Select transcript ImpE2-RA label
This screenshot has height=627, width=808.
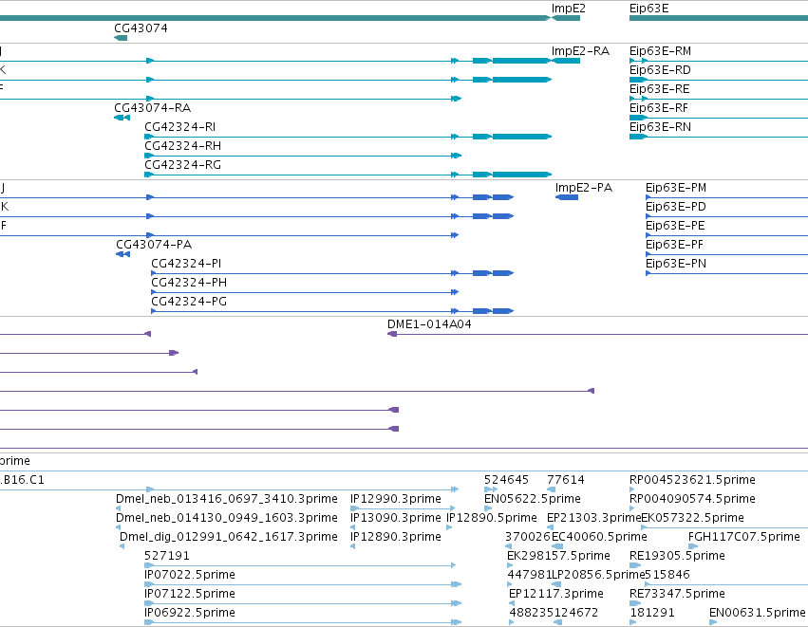pos(580,51)
